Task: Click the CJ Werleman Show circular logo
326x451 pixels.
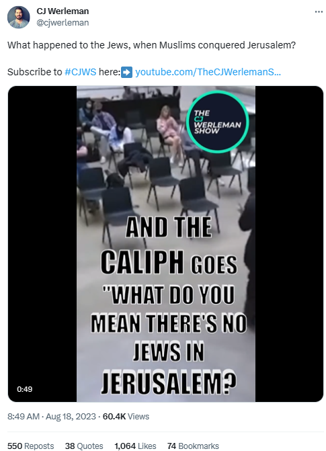Action: (218, 122)
